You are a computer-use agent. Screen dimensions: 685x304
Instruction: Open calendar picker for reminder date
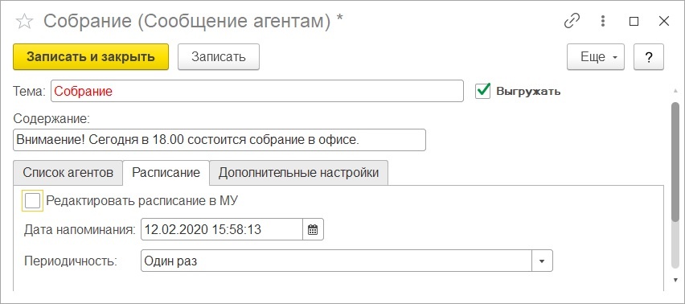(x=313, y=229)
